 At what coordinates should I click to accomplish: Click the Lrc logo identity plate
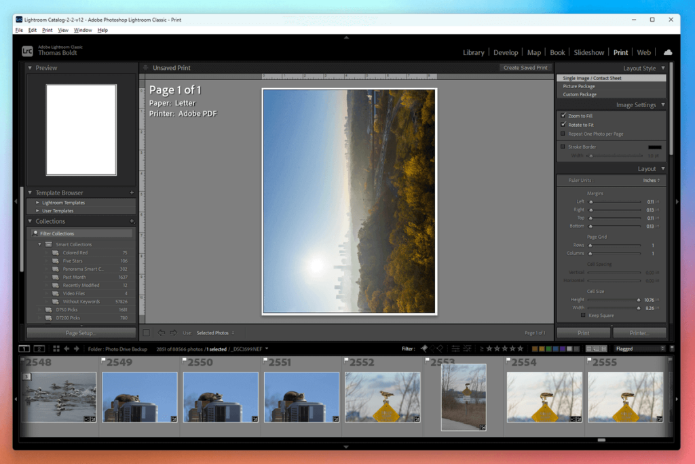[x=27, y=51]
